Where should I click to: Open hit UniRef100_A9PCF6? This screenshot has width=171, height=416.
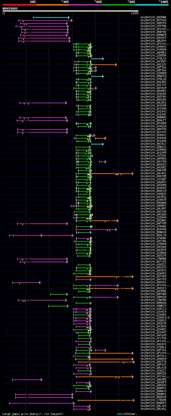[x=153, y=23]
